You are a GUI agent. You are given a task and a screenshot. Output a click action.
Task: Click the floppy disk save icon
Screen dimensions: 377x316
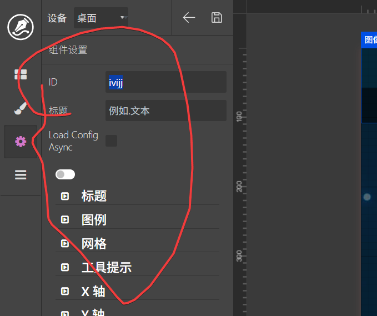[x=217, y=18]
